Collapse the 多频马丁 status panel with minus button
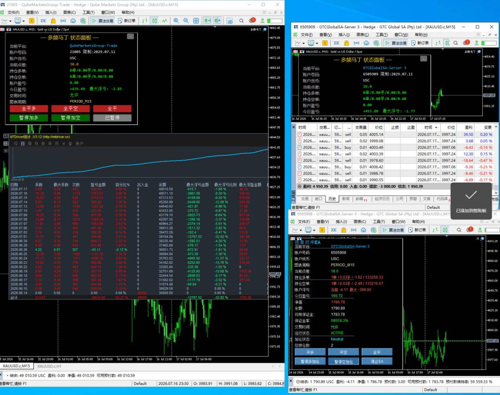Image resolution: width=500 pixels, height=395 pixels. pos(130,37)
